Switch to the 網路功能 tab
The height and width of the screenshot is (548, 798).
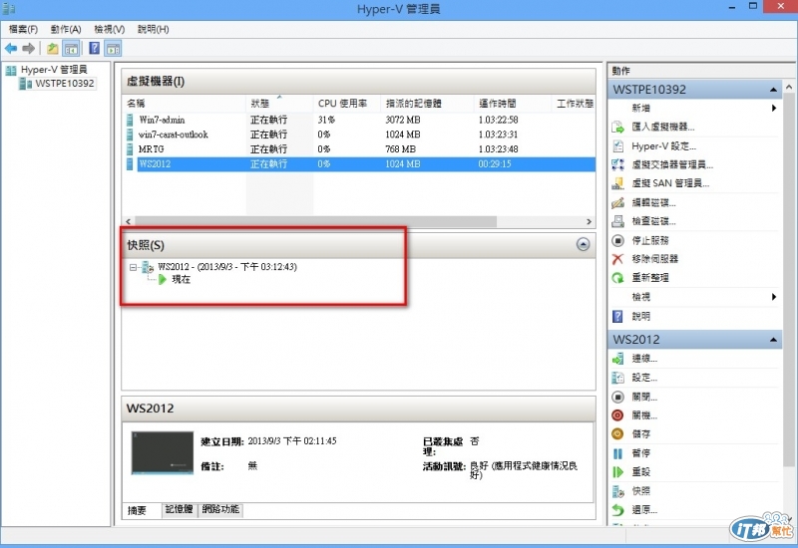click(220, 509)
